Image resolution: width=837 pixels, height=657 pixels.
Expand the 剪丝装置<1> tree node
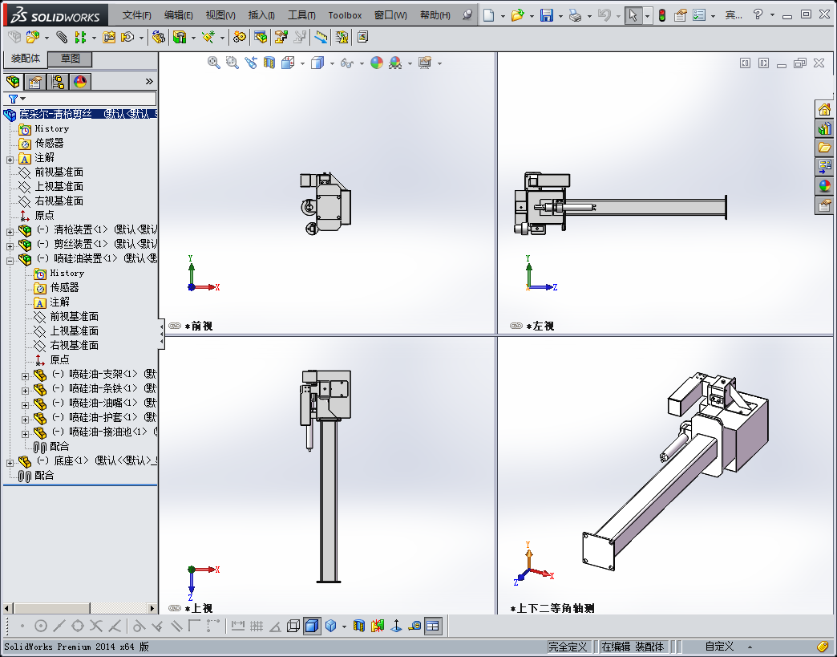[10, 246]
